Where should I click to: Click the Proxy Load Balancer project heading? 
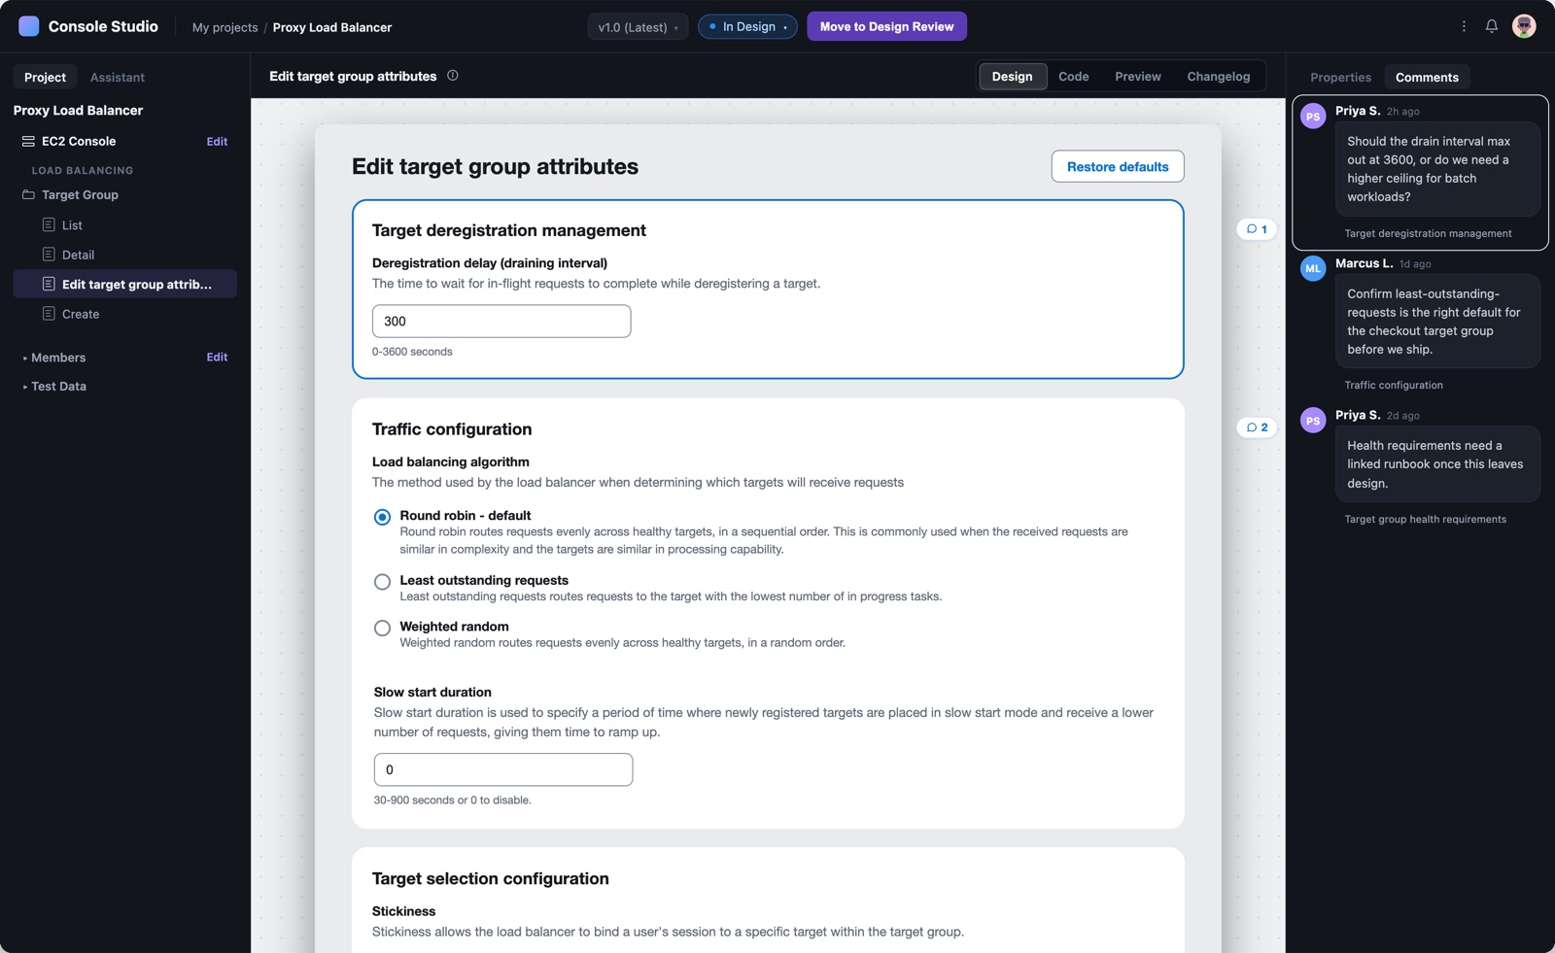pyautogui.click(x=78, y=110)
